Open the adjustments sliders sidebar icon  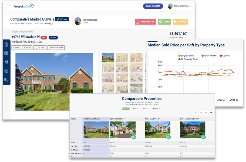(6, 62)
